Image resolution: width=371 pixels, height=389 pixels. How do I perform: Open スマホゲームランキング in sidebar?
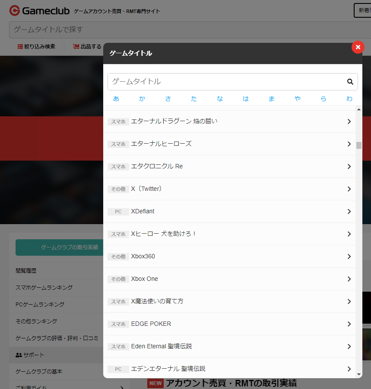click(x=44, y=287)
